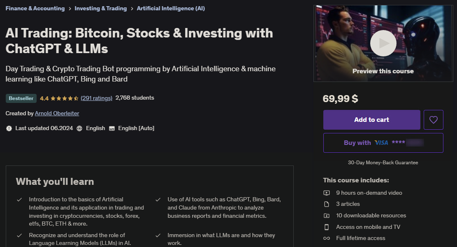Click the articles document icon

[x=327, y=204]
